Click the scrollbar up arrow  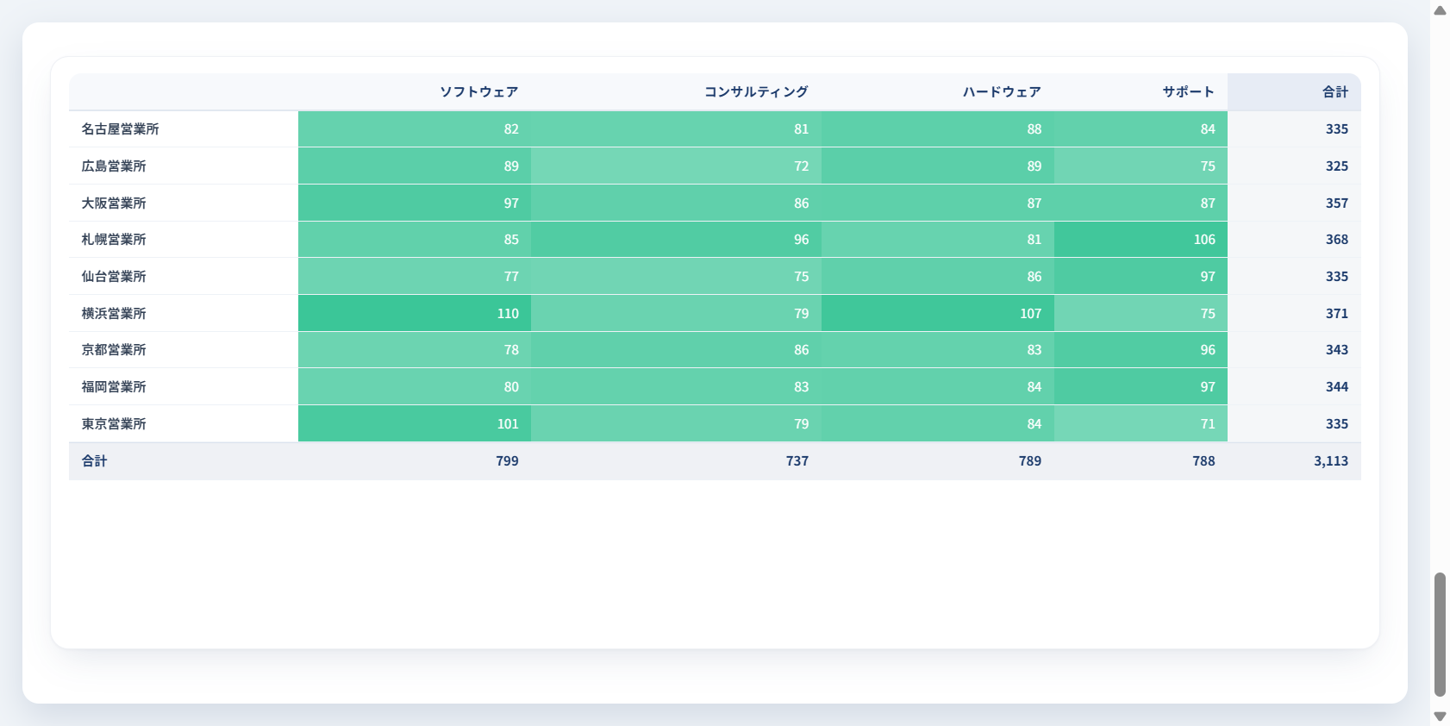[x=1440, y=10]
